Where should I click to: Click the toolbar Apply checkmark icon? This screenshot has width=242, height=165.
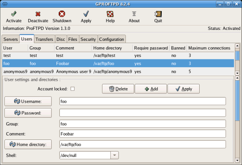point(86,14)
